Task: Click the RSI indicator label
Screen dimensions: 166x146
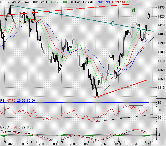Action: [x=3, y=100]
